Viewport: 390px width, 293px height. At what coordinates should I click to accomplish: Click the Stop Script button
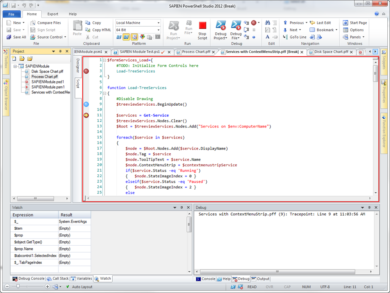click(202, 31)
